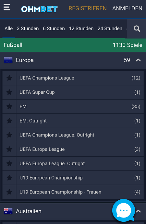The width and height of the screenshot is (146, 224).
Task: Toggle favorite star for UEFA Super Cup
Action: 9,92
